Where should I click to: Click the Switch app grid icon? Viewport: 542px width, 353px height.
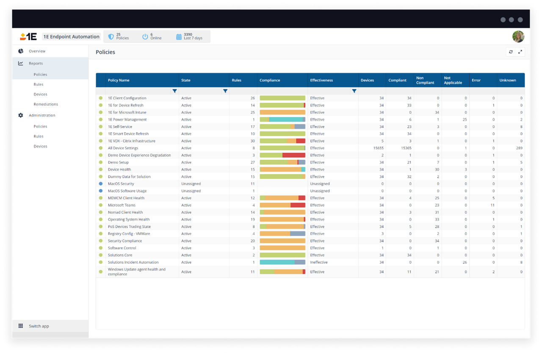(x=21, y=326)
